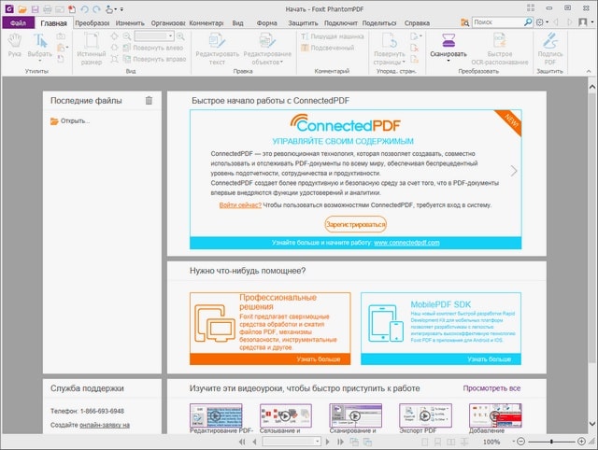Click the folder search icon beside the search box
Image resolution: width=598 pixels, height=450 pixels.
click(465, 22)
